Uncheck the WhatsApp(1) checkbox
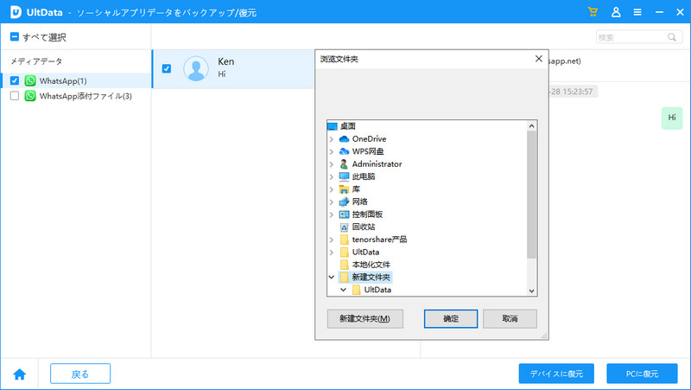The image size is (691, 390). click(15, 80)
